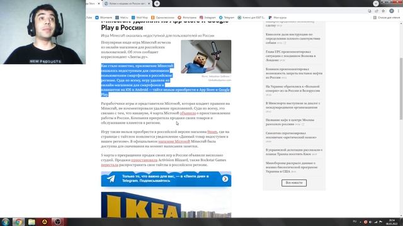This screenshot has height=226, width=403.
Task: Open the 'магазине Microsoft' link
Action: tap(174, 141)
